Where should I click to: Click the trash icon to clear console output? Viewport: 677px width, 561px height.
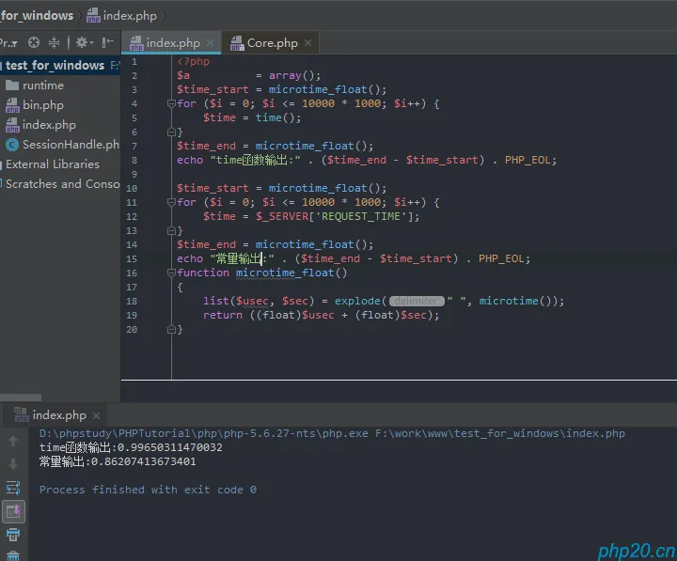(x=13, y=555)
